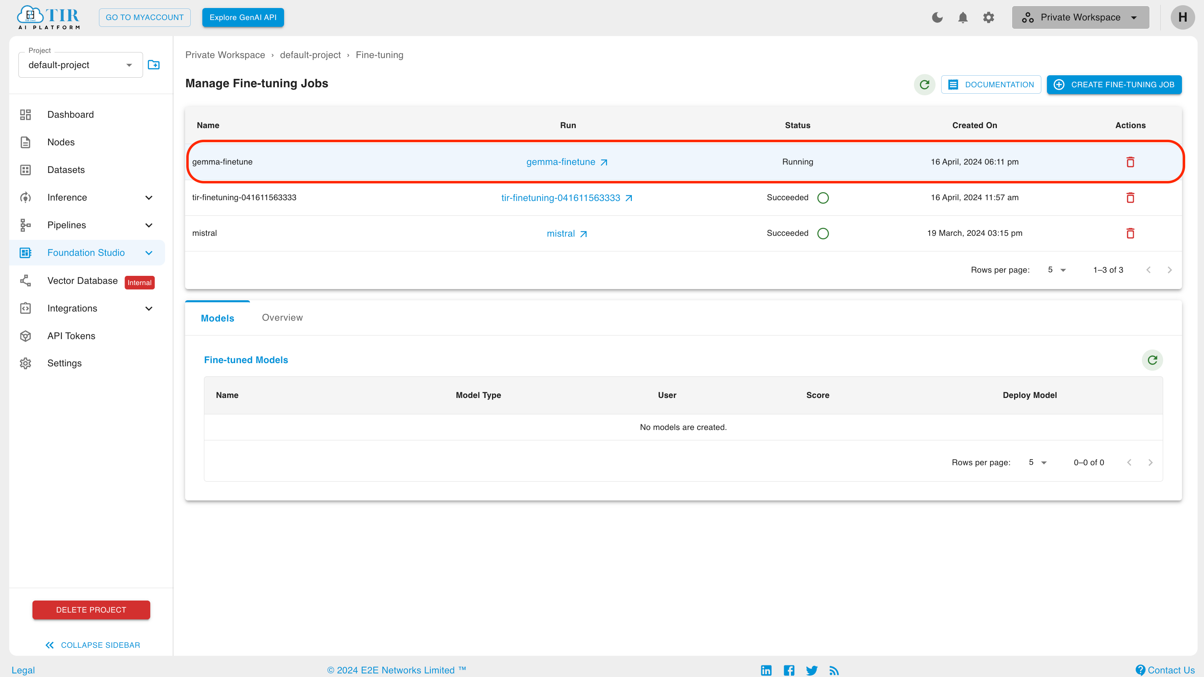Delete the gemma-finetune job
The height and width of the screenshot is (677, 1204).
coord(1130,162)
